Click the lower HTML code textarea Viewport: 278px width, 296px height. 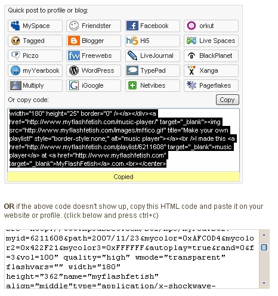pos(132,259)
